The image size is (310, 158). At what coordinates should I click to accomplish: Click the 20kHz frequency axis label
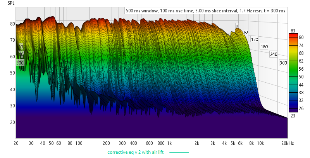pyautogui.click(x=287, y=143)
